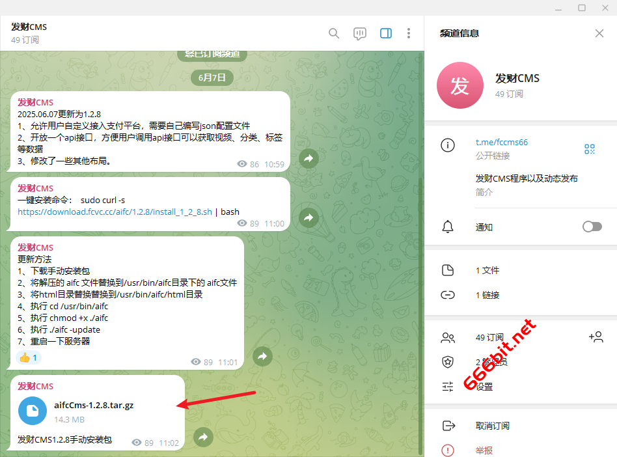The width and height of the screenshot is (617, 457).
Task: Click the file icon beside 1 文件
Action: 448,270
